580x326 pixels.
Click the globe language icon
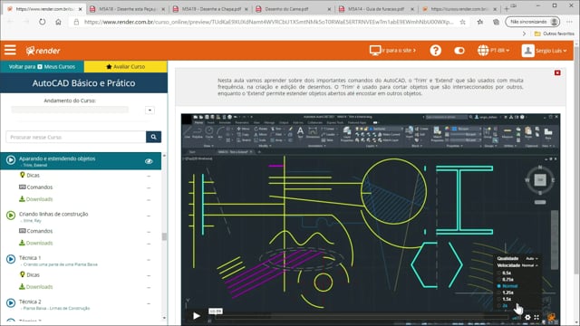coord(483,51)
